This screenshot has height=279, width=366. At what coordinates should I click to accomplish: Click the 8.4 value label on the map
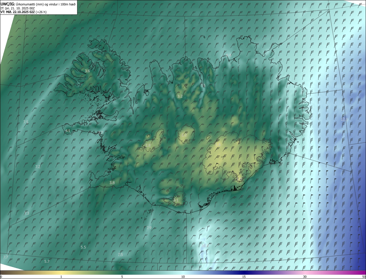click(x=229, y=55)
